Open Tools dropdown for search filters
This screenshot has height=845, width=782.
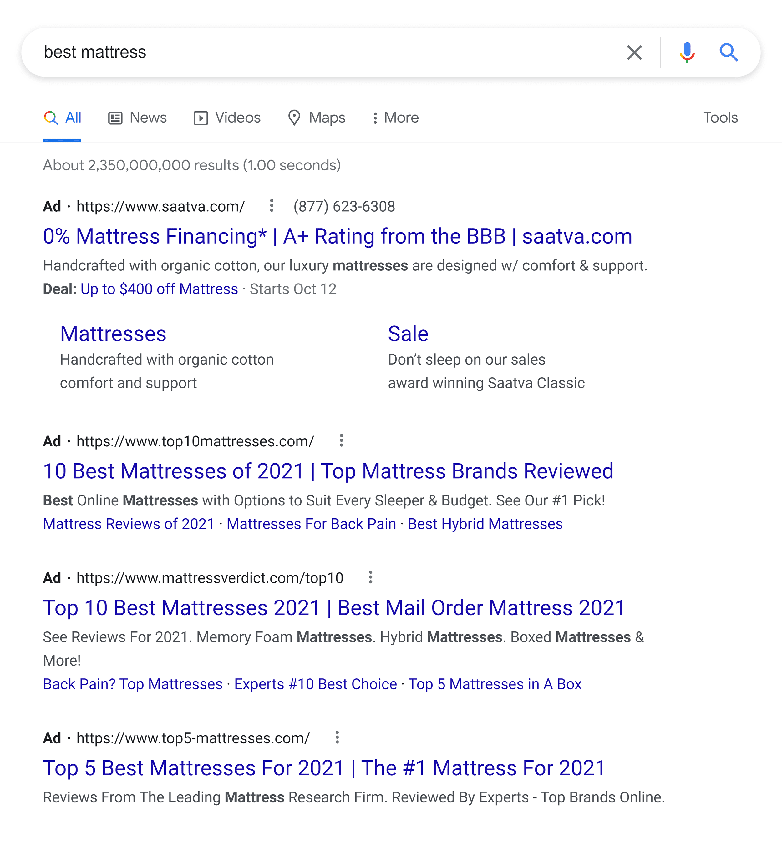click(x=721, y=117)
